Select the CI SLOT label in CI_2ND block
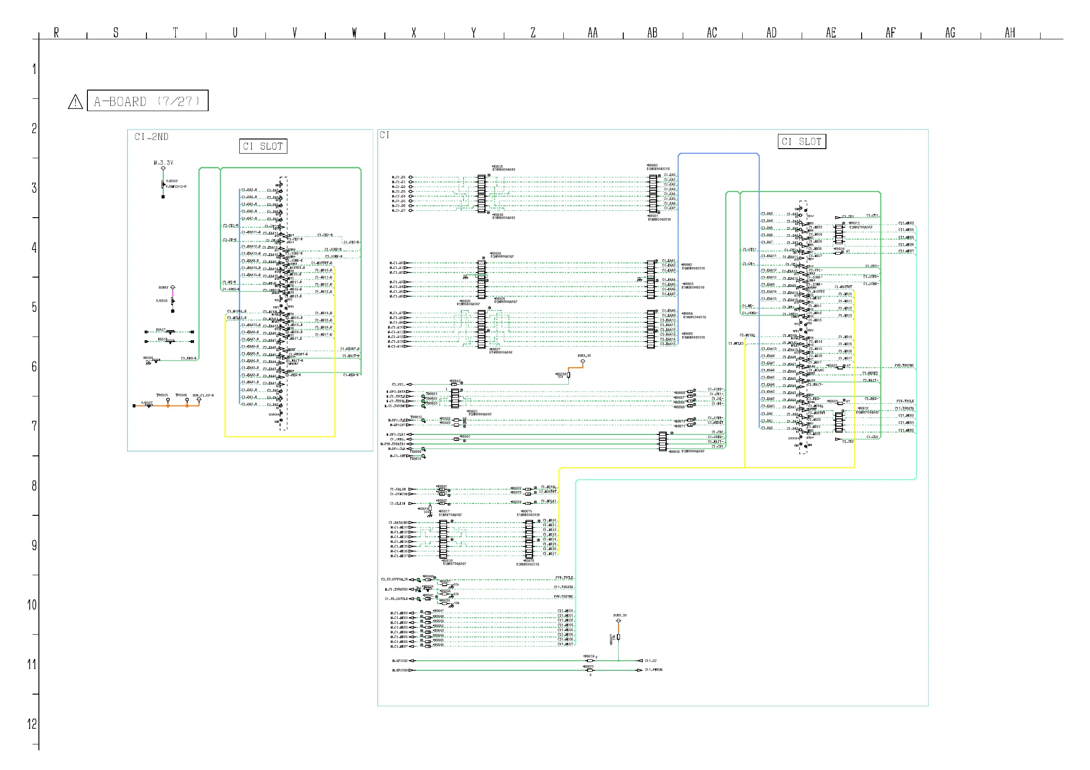The width and height of the screenshot is (1090, 770). [263, 146]
